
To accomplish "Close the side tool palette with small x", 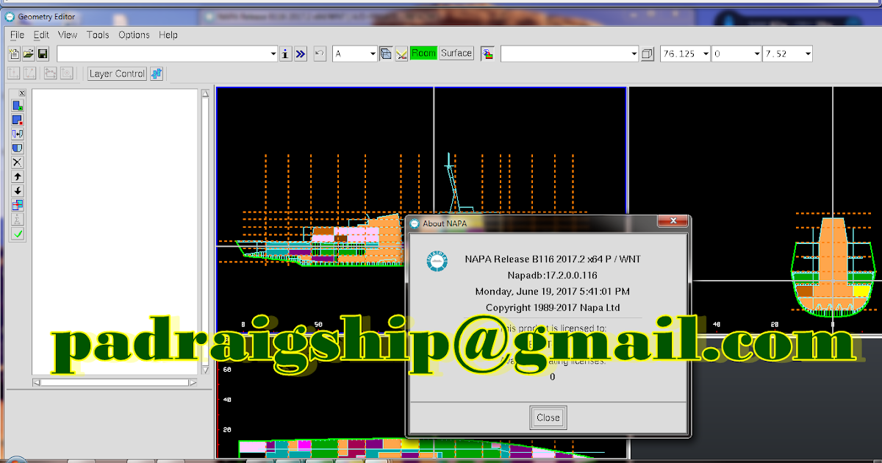I will [22, 93].
